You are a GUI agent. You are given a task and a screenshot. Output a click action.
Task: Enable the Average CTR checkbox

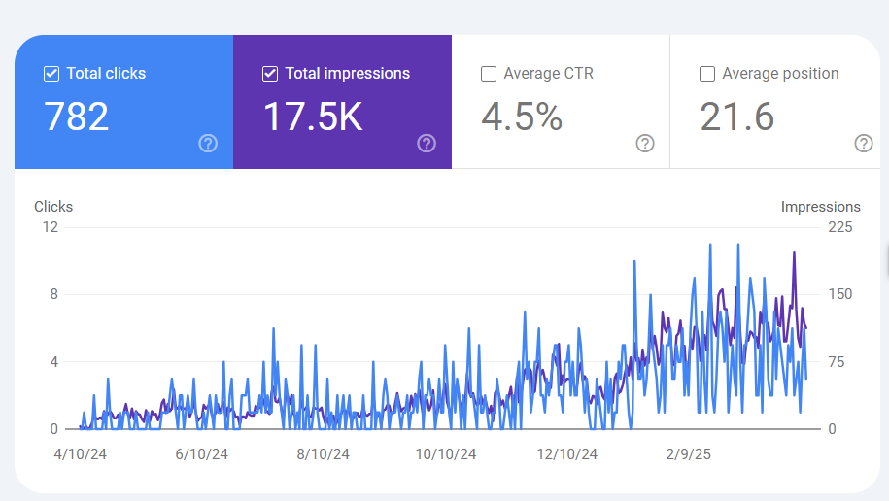(490, 74)
